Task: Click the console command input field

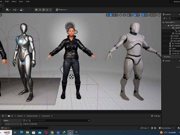Action: coord(30,128)
